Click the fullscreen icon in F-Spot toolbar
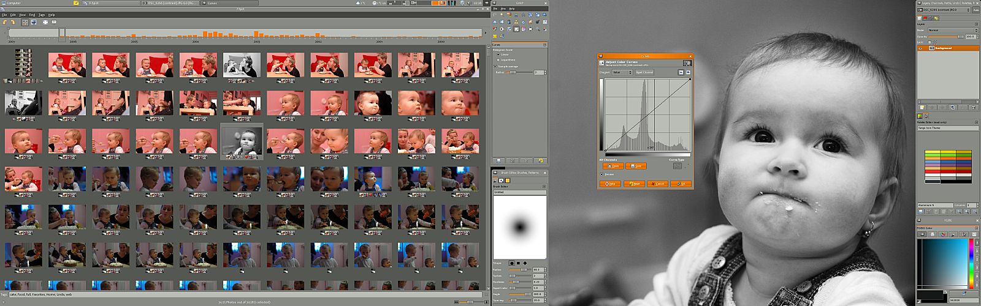The image size is (981, 306). tap(45, 22)
